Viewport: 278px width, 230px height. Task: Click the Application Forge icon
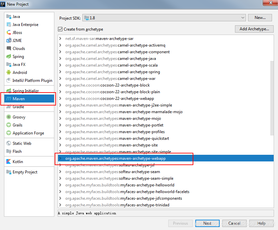pyautogui.click(x=9, y=133)
